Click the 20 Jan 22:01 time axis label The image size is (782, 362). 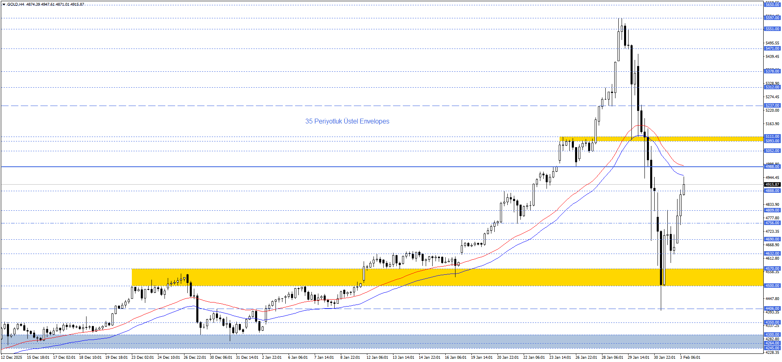click(x=508, y=358)
